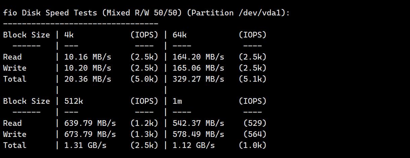Click the 10.16 MB/s read value
Screen dimensions: 410x158
[x=88, y=57]
